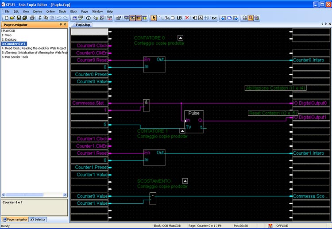The height and width of the screenshot is (229, 332).
Task: Go to next page arrow icon
Action: click(x=235, y=18)
